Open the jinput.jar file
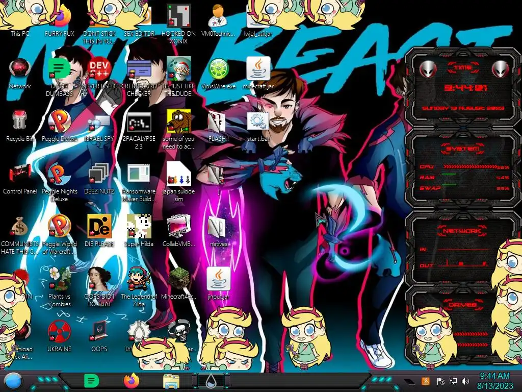522x392 pixels. 218,279
